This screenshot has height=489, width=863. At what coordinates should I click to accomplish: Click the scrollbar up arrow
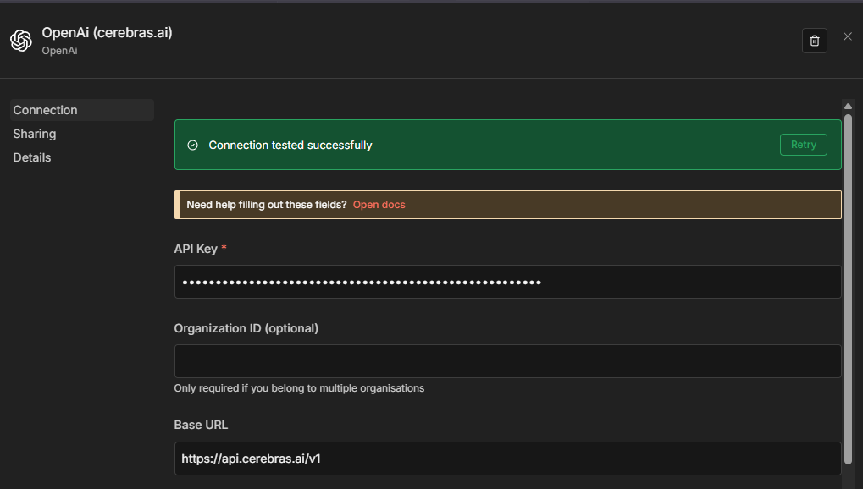(x=848, y=106)
